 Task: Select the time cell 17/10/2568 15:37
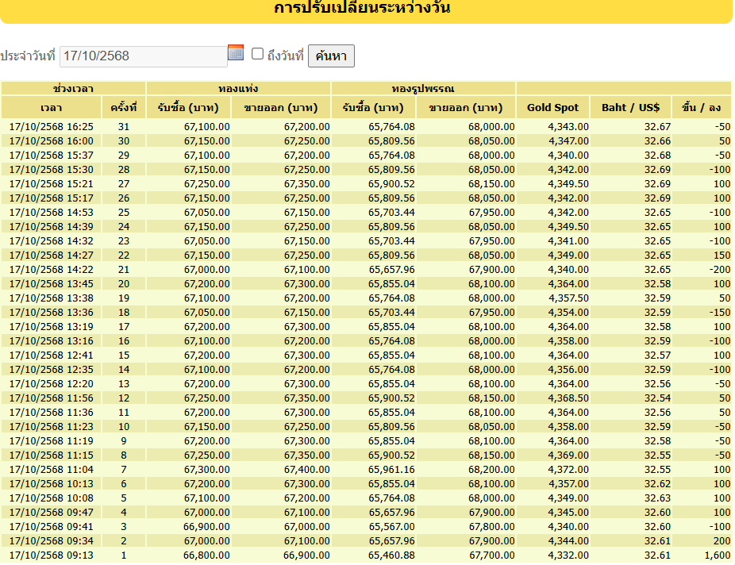pos(51,156)
